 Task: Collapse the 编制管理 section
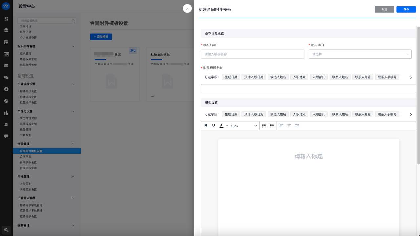pos(73,225)
